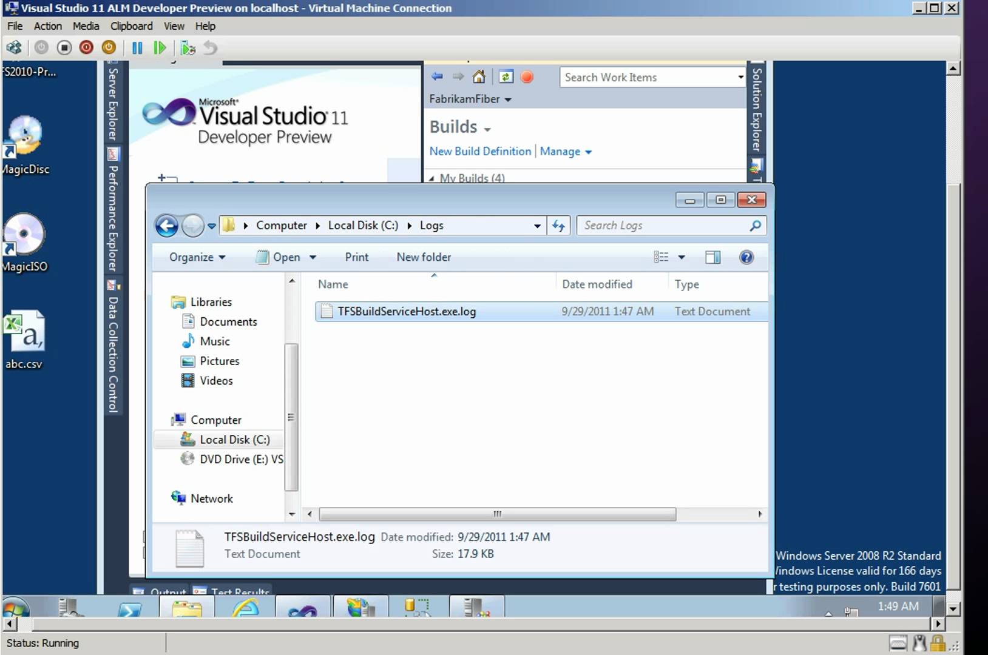988x655 pixels.
Task: Click the Snapshot toolbar icon
Action: [x=188, y=47]
